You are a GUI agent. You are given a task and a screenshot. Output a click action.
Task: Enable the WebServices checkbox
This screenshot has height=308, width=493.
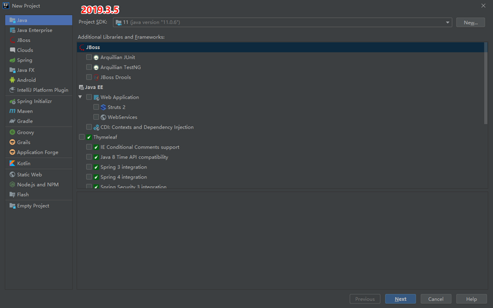[x=96, y=117]
